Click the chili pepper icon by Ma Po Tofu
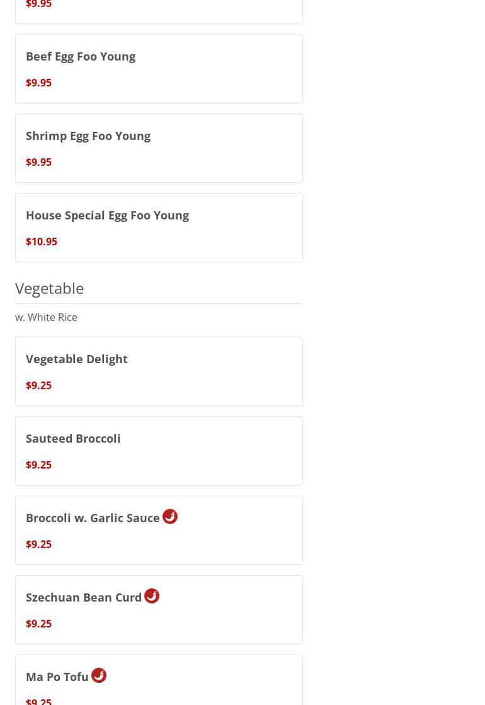 click(x=99, y=675)
